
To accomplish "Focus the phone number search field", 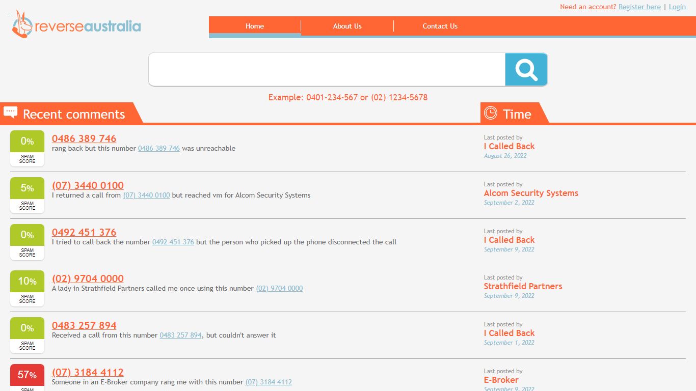I will [x=327, y=69].
